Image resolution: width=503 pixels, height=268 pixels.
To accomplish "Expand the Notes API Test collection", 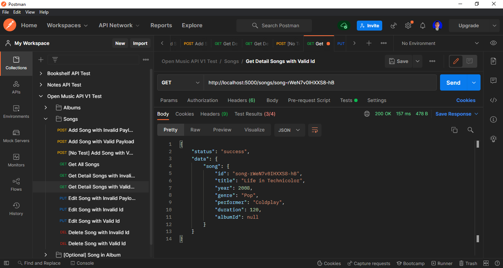I will [41, 85].
